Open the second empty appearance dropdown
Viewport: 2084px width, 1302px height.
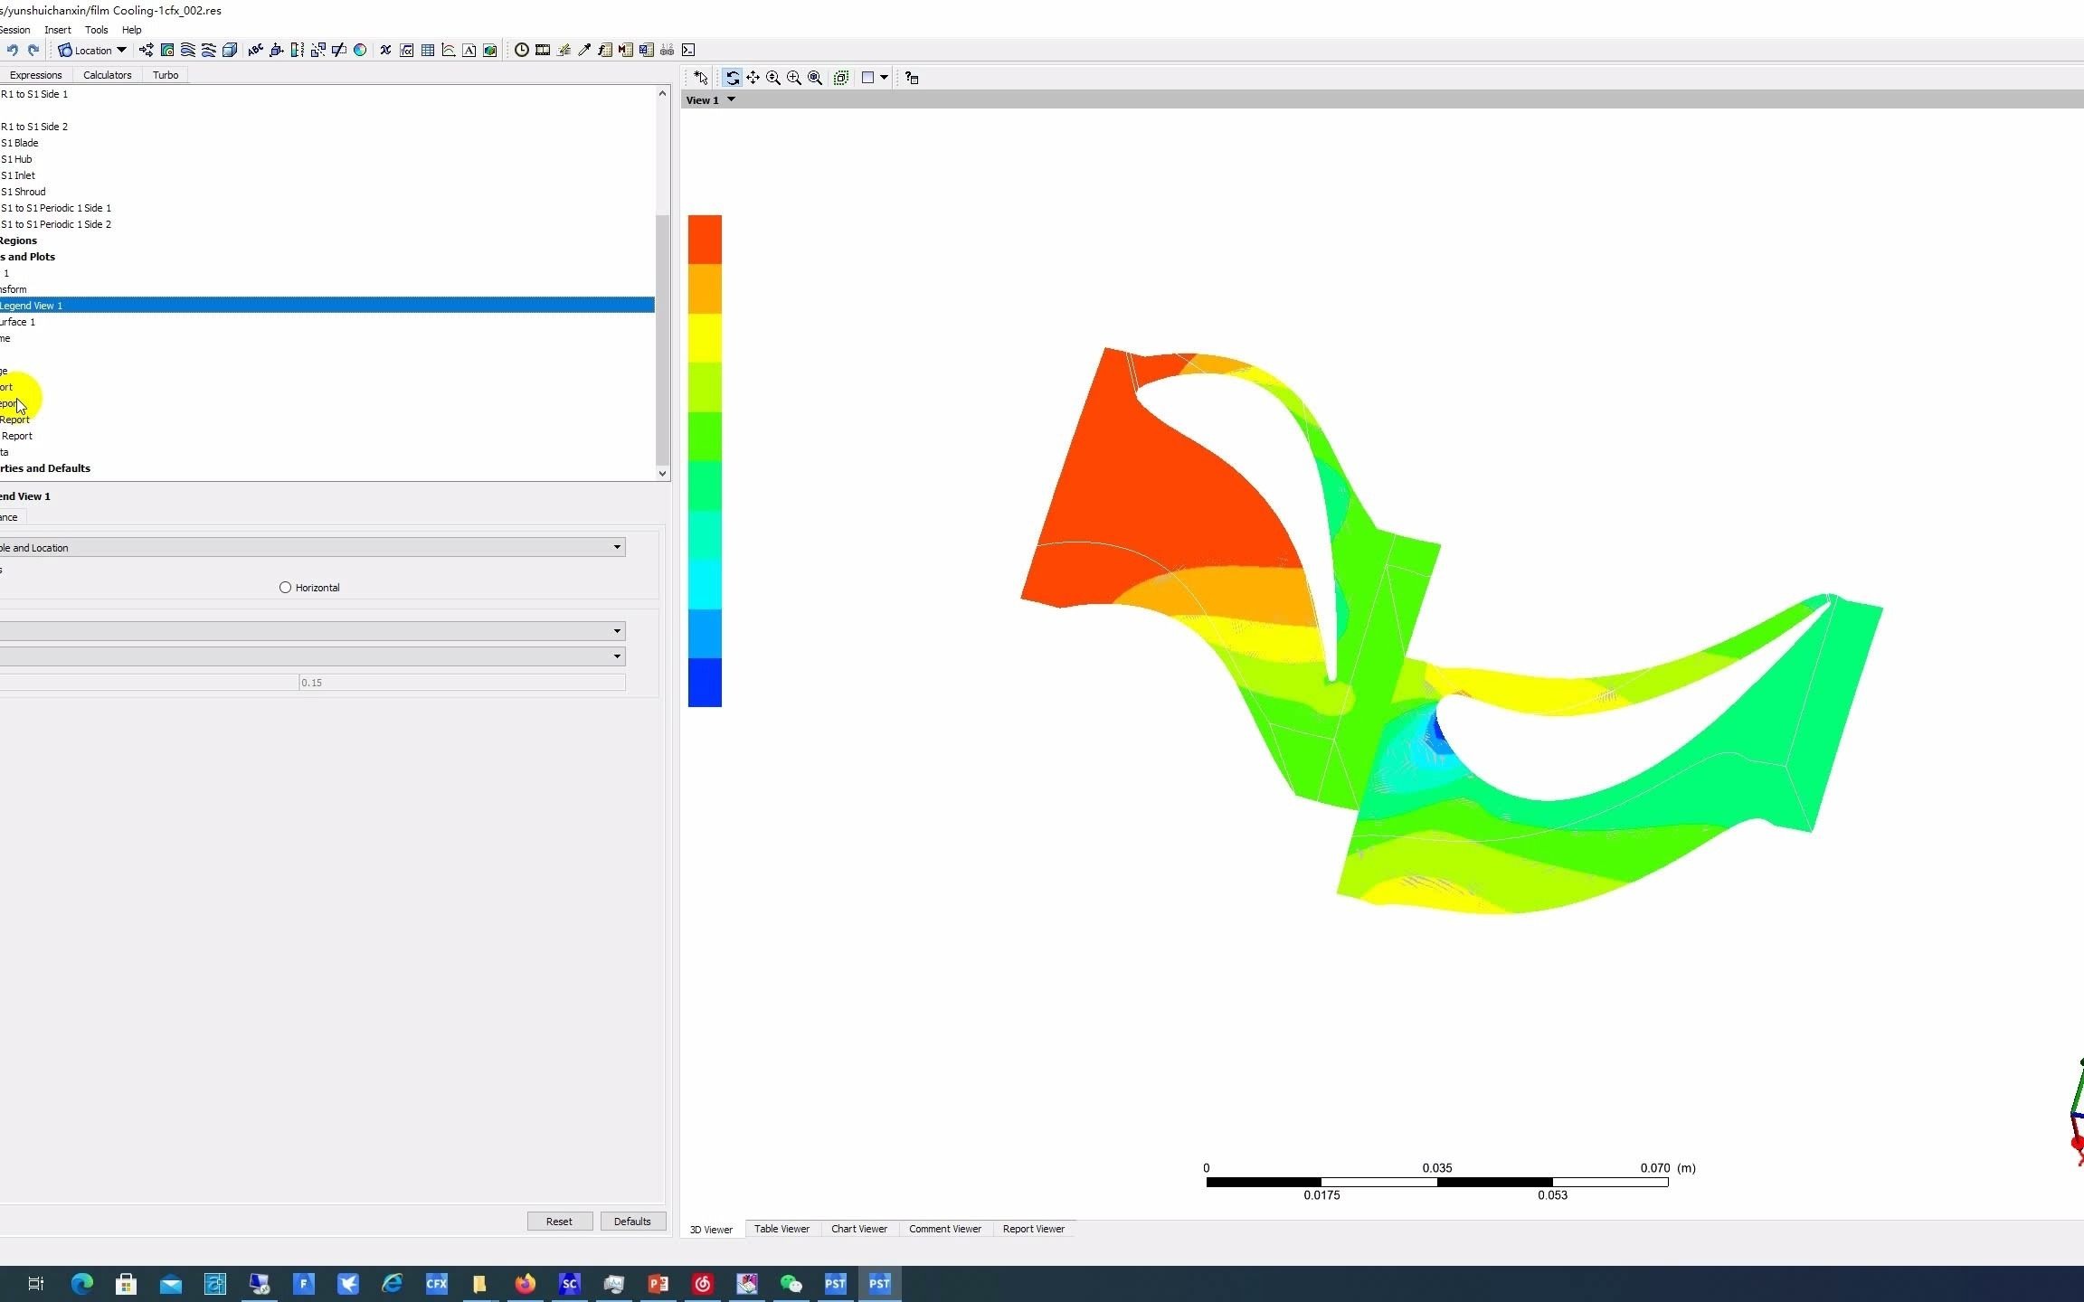point(312,656)
